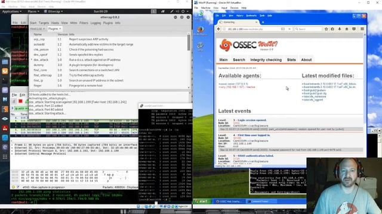Click Windows XP start button
The width and height of the screenshot is (382, 214).
pyautogui.click(x=202, y=202)
